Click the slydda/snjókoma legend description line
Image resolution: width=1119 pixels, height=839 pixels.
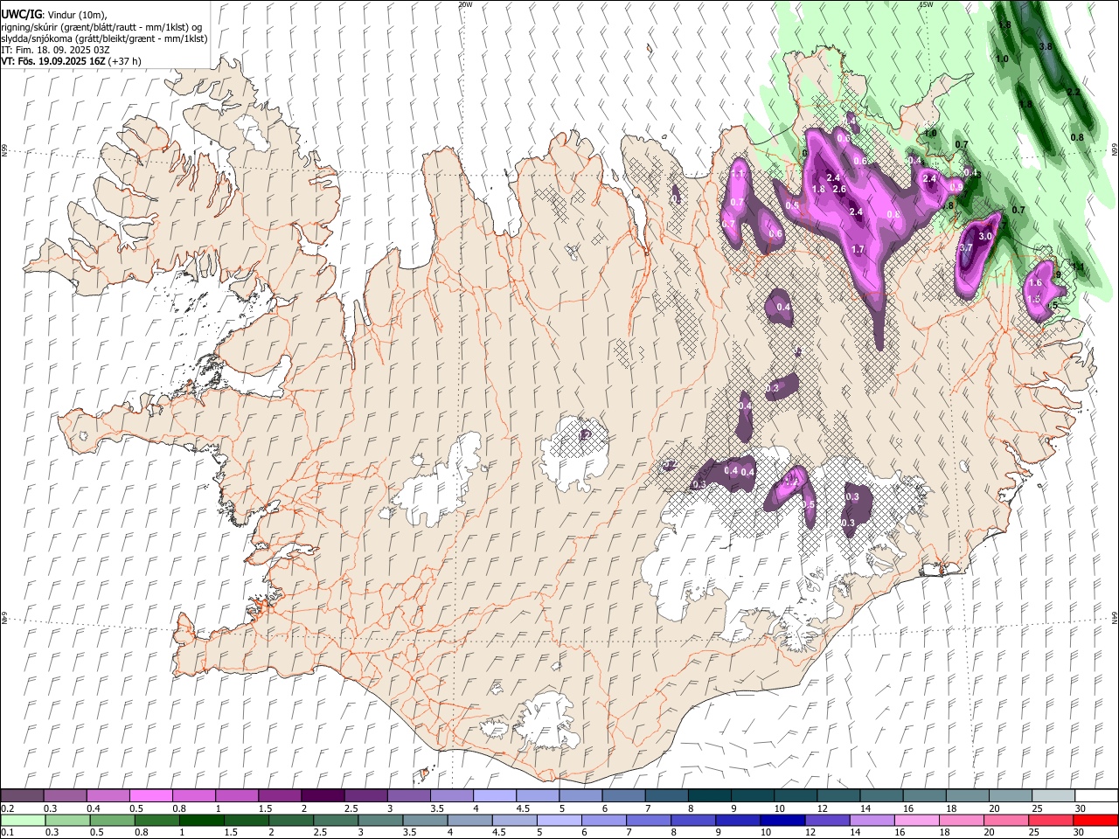click(104, 39)
